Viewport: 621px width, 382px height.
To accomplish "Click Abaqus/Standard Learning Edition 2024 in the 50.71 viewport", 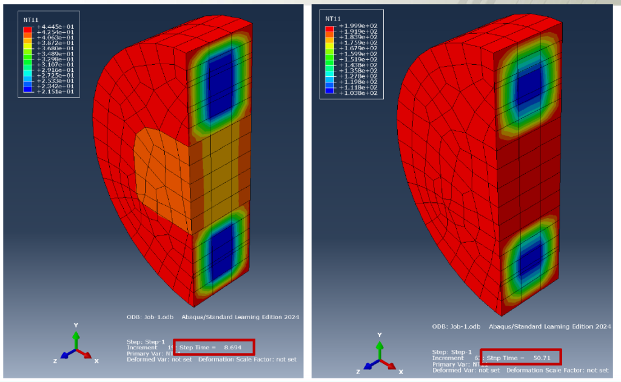I will pyautogui.click(x=549, y=327).
